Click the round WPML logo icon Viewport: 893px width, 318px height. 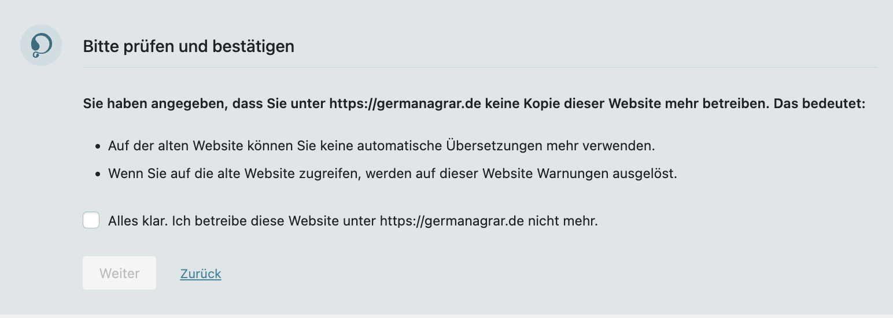click(x=41, y=45)
